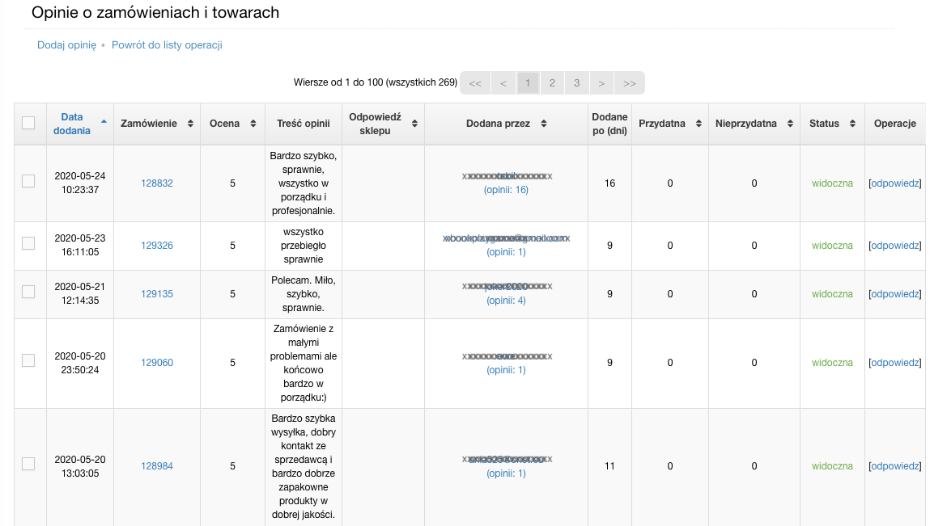Go to next page with > button
This screenshot has width=930, height=526.
click(601, 83)
